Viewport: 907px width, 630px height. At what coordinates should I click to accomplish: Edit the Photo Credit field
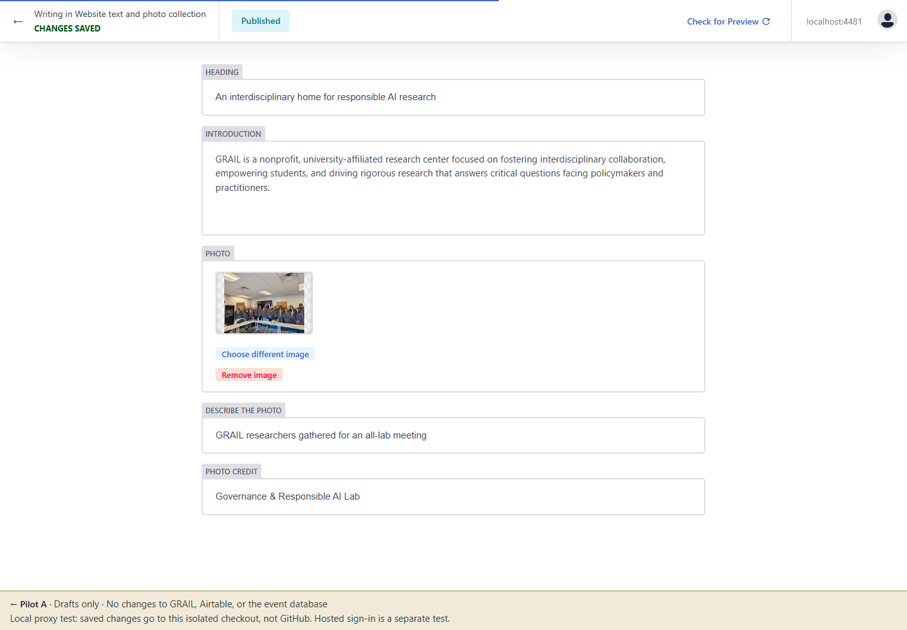pyautogui.click(x=453, y=496)
